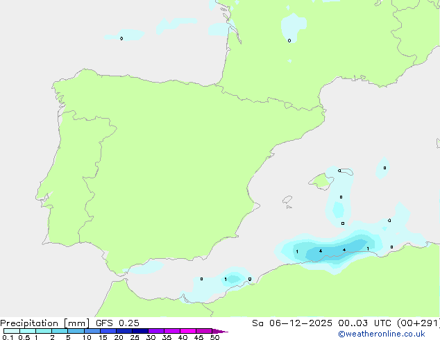Click the 1–2 mm legend color swatch
440x340 pixels.
(44, 331)
